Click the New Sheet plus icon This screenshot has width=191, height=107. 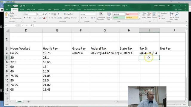[x=29, y=102]
